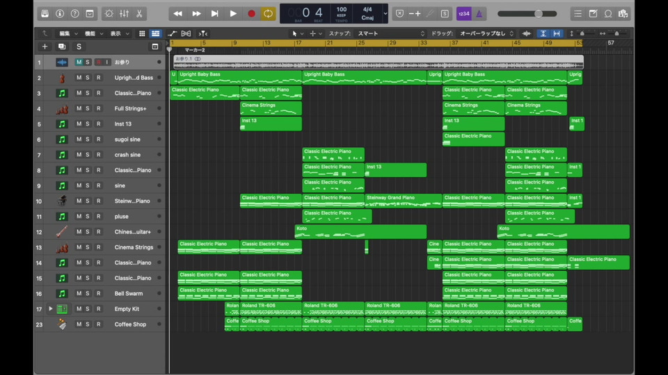
Task: Fast forward the playhead
Action: coord(196,14)
